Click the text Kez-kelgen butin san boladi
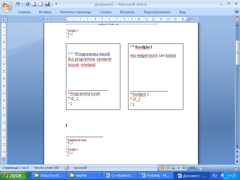 153,55
